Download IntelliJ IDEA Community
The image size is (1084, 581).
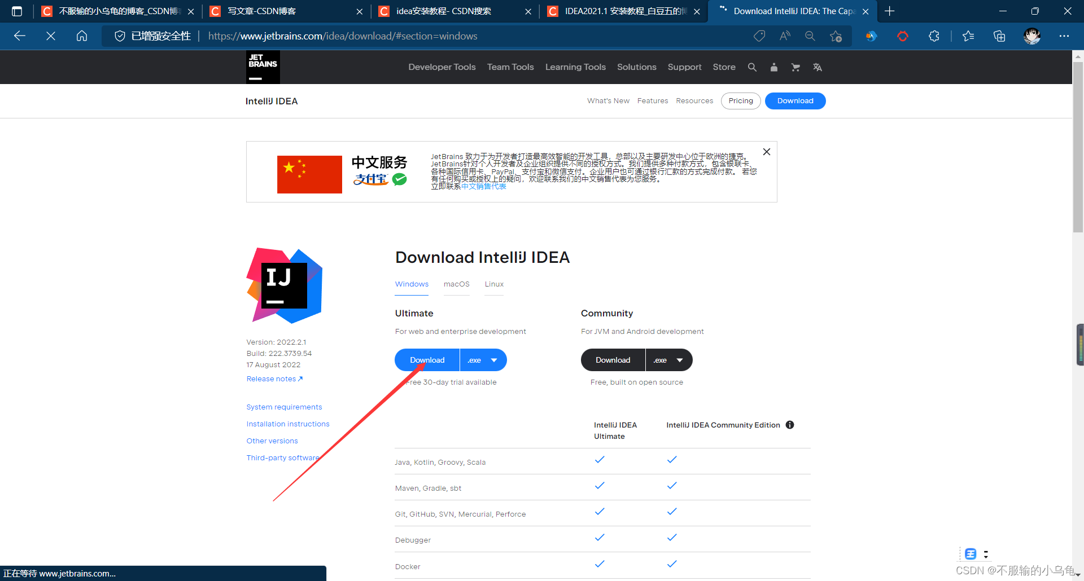point(613,360)
